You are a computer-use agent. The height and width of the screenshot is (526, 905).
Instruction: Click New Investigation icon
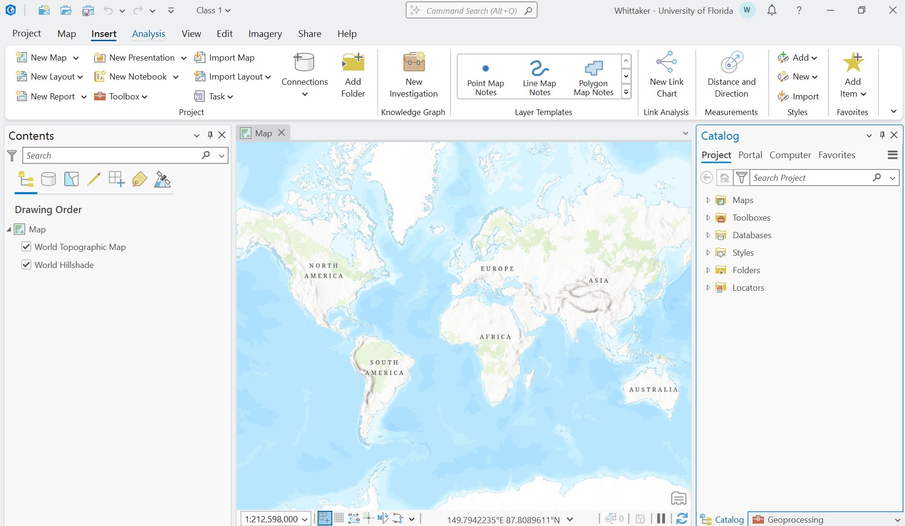(413, 62)
